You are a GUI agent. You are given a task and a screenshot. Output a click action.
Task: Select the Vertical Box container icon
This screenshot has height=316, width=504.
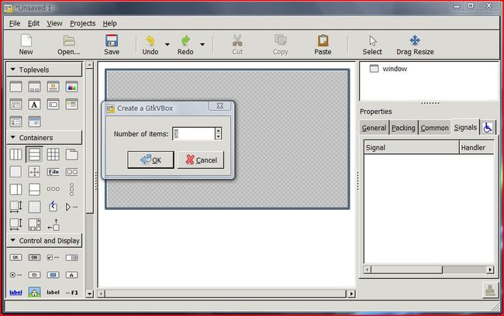pyautogui.click(x=34, y=154)
